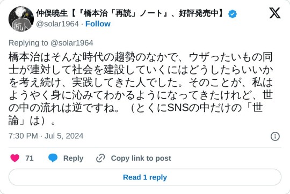Click the blue verified badge icon
This screenshot has width=290, height=194.
[x=233, y=14]
